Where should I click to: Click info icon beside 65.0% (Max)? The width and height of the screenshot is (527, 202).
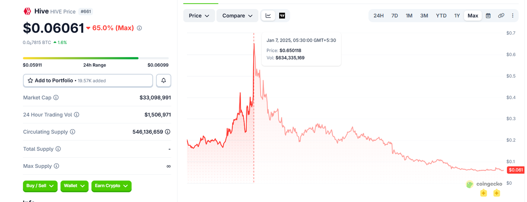coord(139,28)
